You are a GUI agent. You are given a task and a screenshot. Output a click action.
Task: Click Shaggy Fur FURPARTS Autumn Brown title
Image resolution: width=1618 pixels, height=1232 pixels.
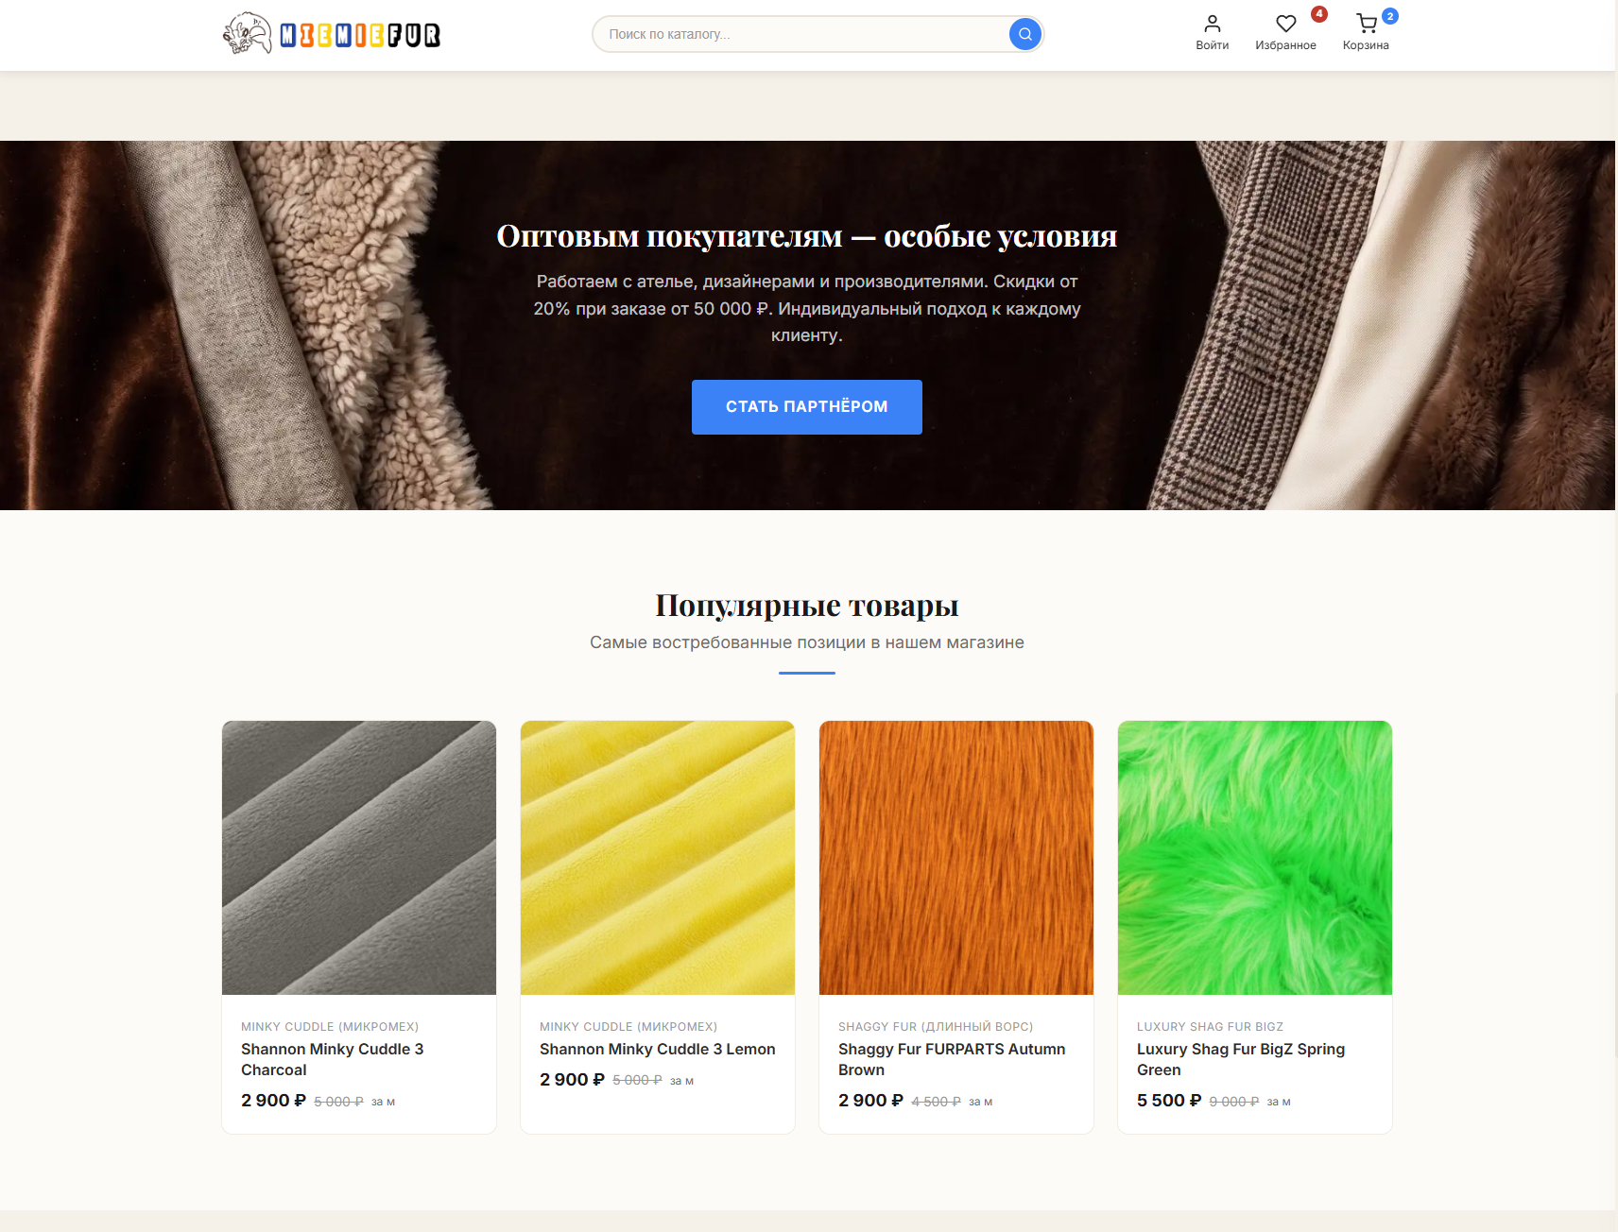click(x=952, y=1059)
